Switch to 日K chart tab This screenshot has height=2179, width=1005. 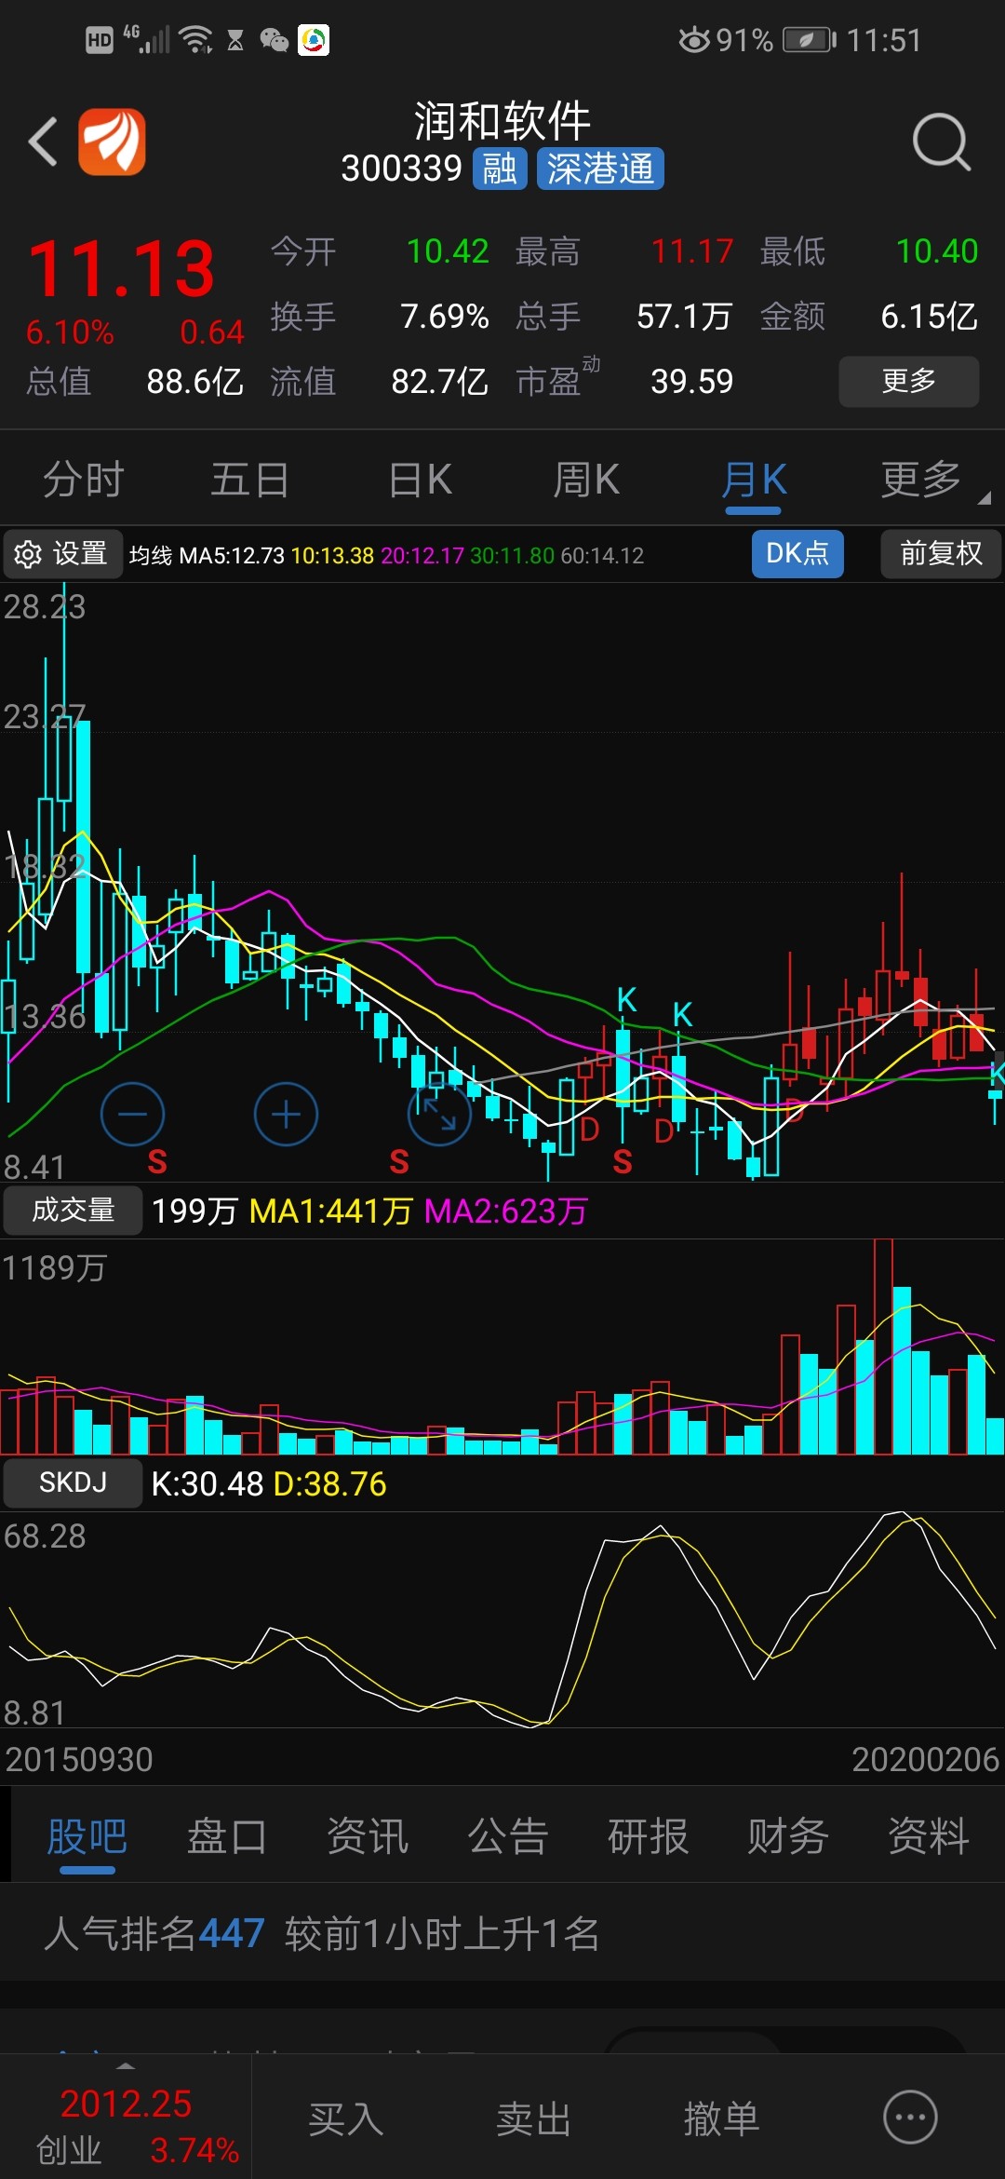click(421, 480)
